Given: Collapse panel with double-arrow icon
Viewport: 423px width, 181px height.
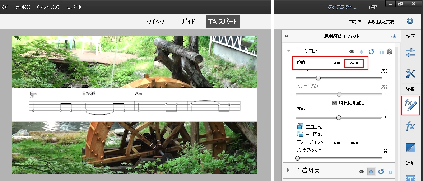Looking at the screenshot, I should (287, 36).
